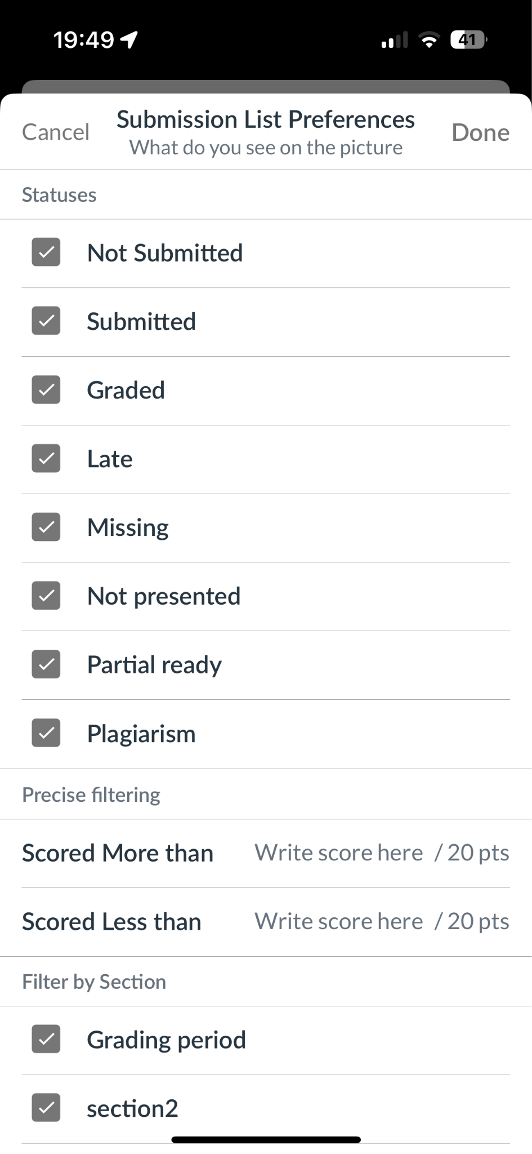Deselect the Partial ready checkbox
The image size is (532, 1154).
click(46, 664)
